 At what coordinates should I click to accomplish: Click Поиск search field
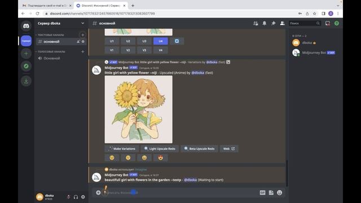[x=305, y=23]
